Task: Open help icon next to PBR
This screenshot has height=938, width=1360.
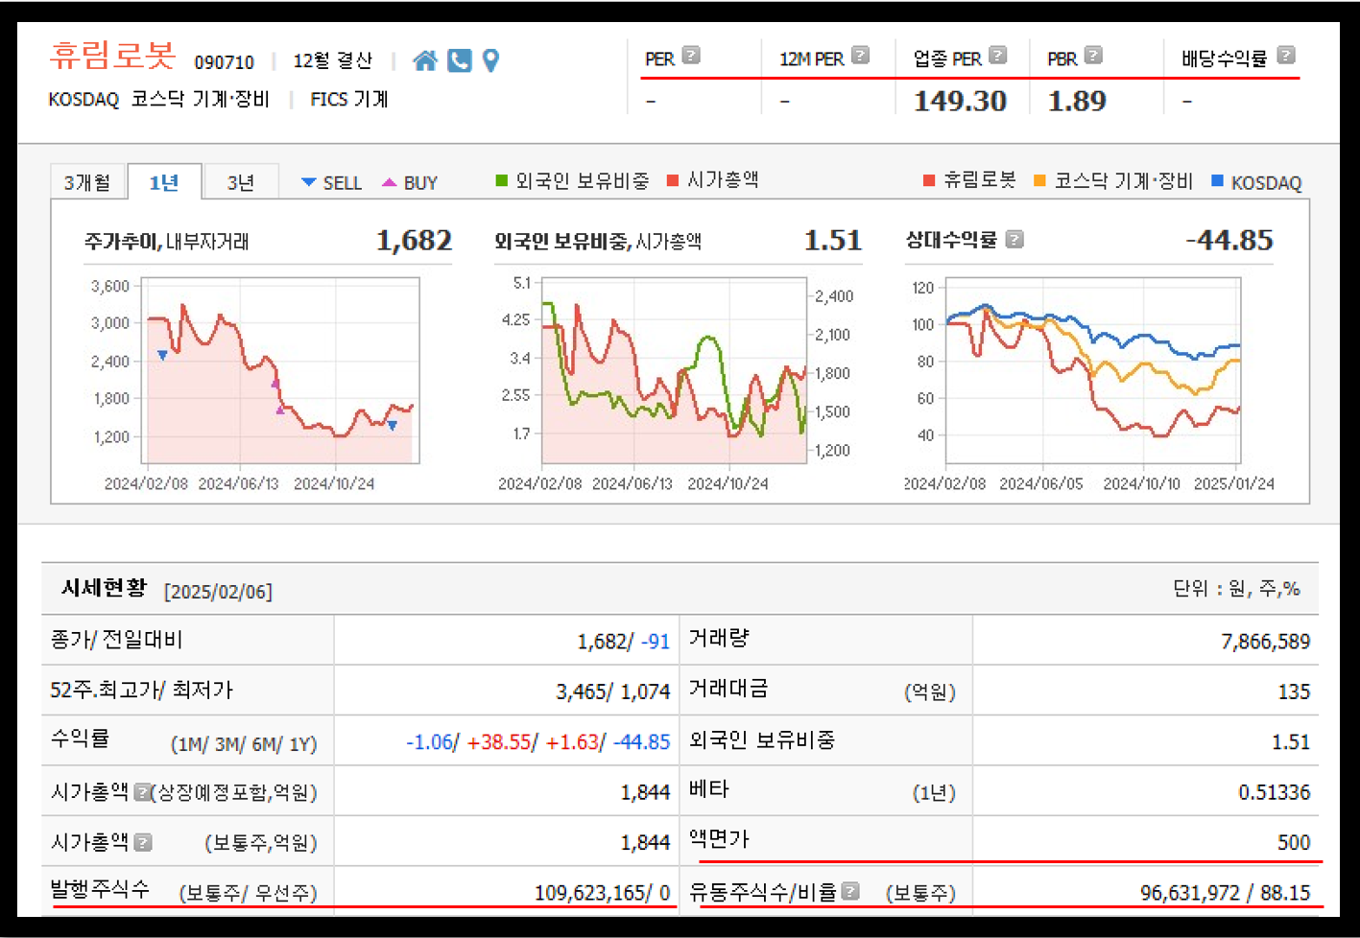Action: pyautogui.click(x=1093, y=56)
